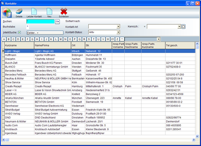Click the Letzter Kontakt toolbar icon

point(34,13)
